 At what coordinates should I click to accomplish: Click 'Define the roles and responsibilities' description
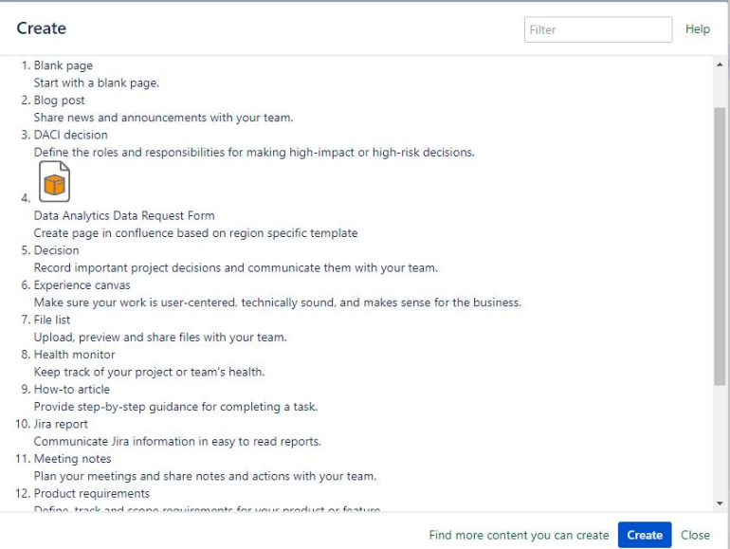point(254,153)
